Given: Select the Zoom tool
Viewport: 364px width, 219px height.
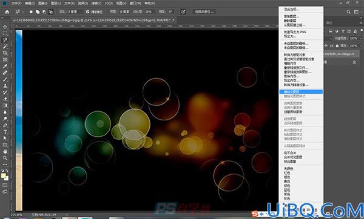Looking at the screenshot, I should [5, 158].
